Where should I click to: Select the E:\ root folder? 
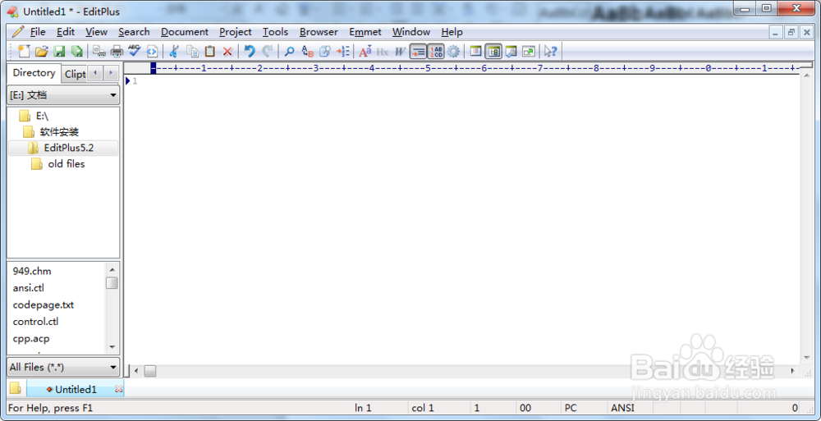[x=42, y=117]
